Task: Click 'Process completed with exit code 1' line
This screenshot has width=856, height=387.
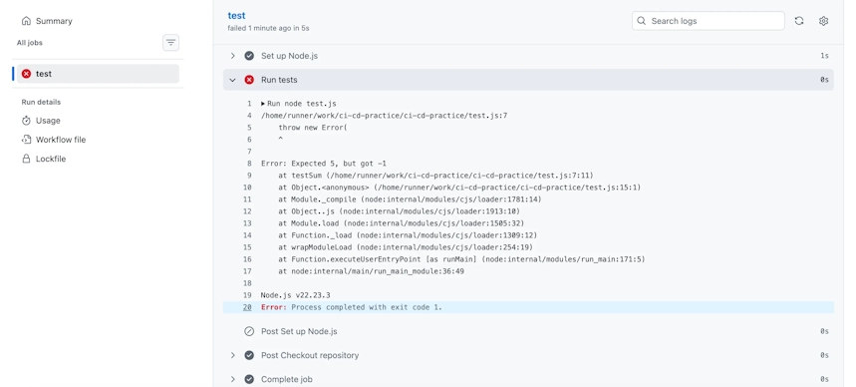Action: [367, 307]
